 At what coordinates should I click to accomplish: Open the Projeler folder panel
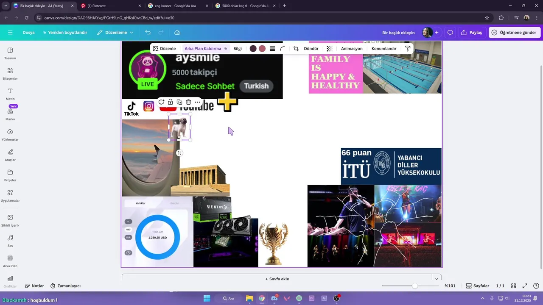coord(10,175)
